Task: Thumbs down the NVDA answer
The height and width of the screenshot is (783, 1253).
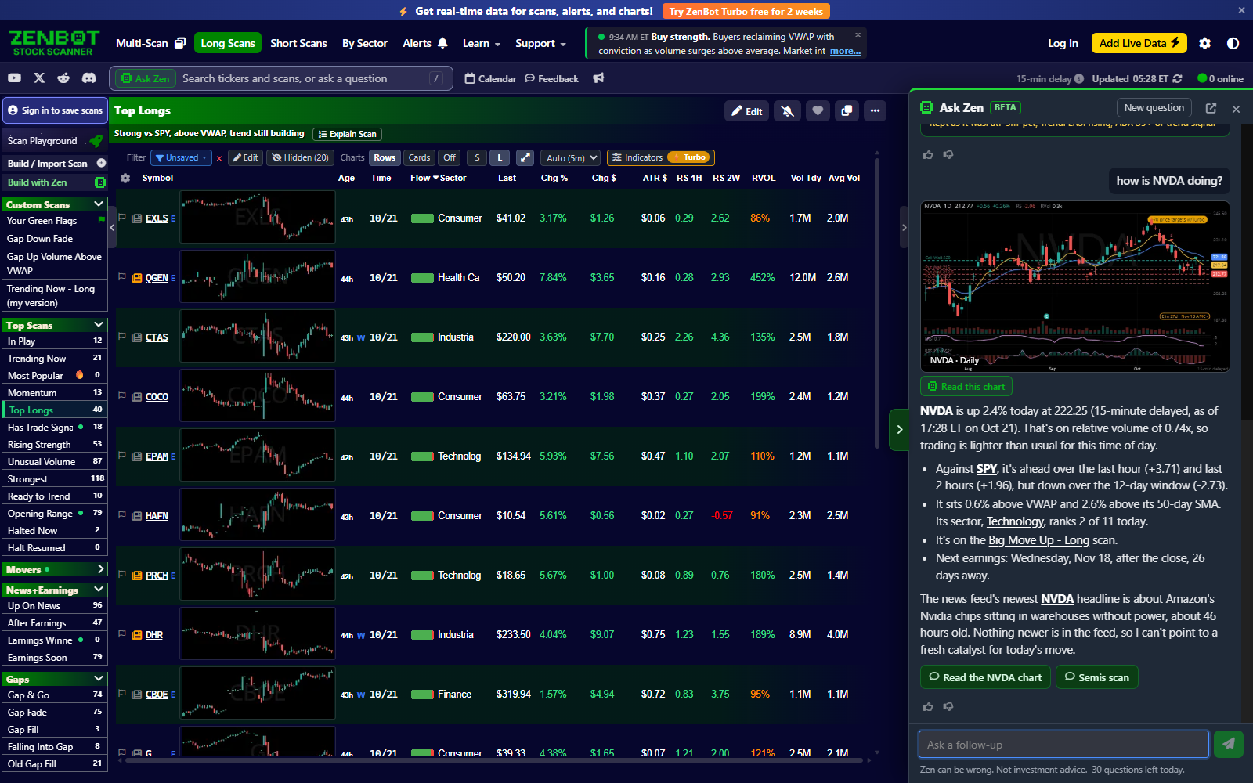Action: [948, 706]
